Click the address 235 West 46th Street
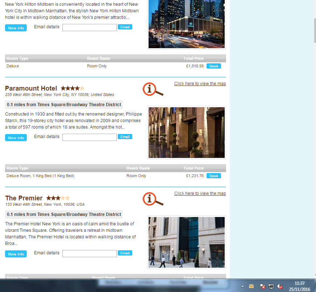Image resolution: width=316 pixels, height=292 pixels. pos(59,95)
